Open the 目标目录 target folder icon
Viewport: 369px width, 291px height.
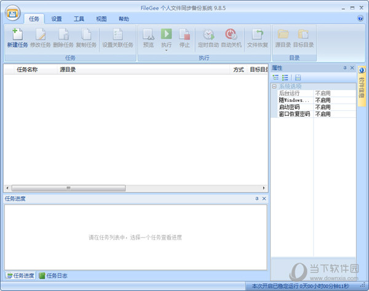pyautogui.click(x=303, y=38)
